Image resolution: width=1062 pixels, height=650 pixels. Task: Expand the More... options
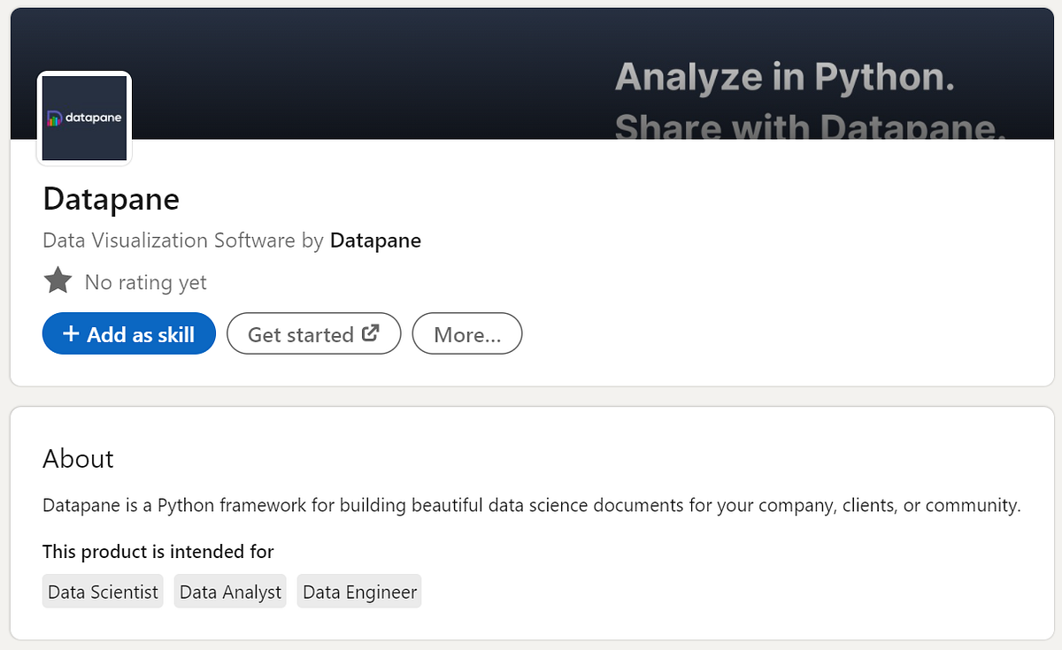(466, 333)
